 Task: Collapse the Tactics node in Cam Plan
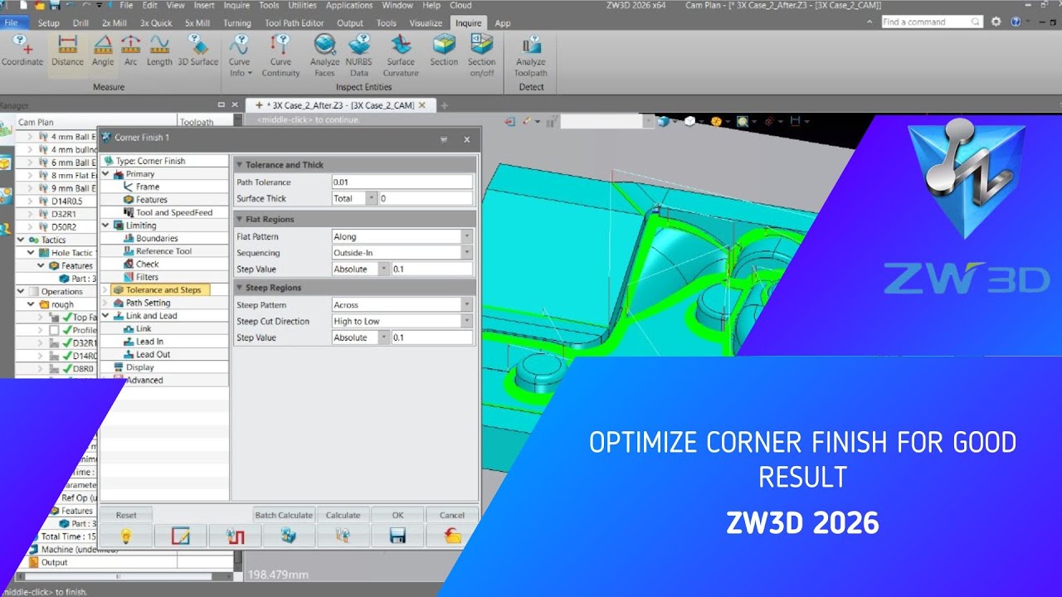pos(21,240)
